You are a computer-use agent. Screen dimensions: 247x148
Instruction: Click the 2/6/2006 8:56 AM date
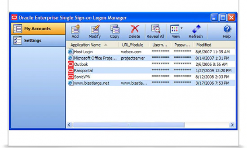coord(211,64)
